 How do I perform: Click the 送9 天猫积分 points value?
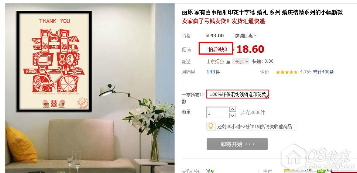point(210,171)
